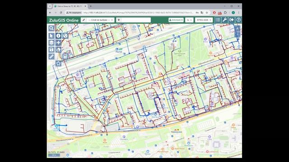Open the green browser profile avatar
The image size is (289, 162).
click(x=233, y=13)
